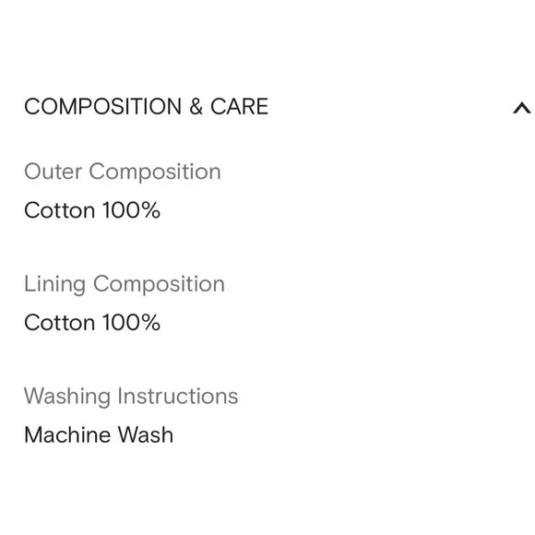The width and height of the screenshot is (535, 535).
Task: Click the word Lining in Lining Composition
Action: (54, 284)
